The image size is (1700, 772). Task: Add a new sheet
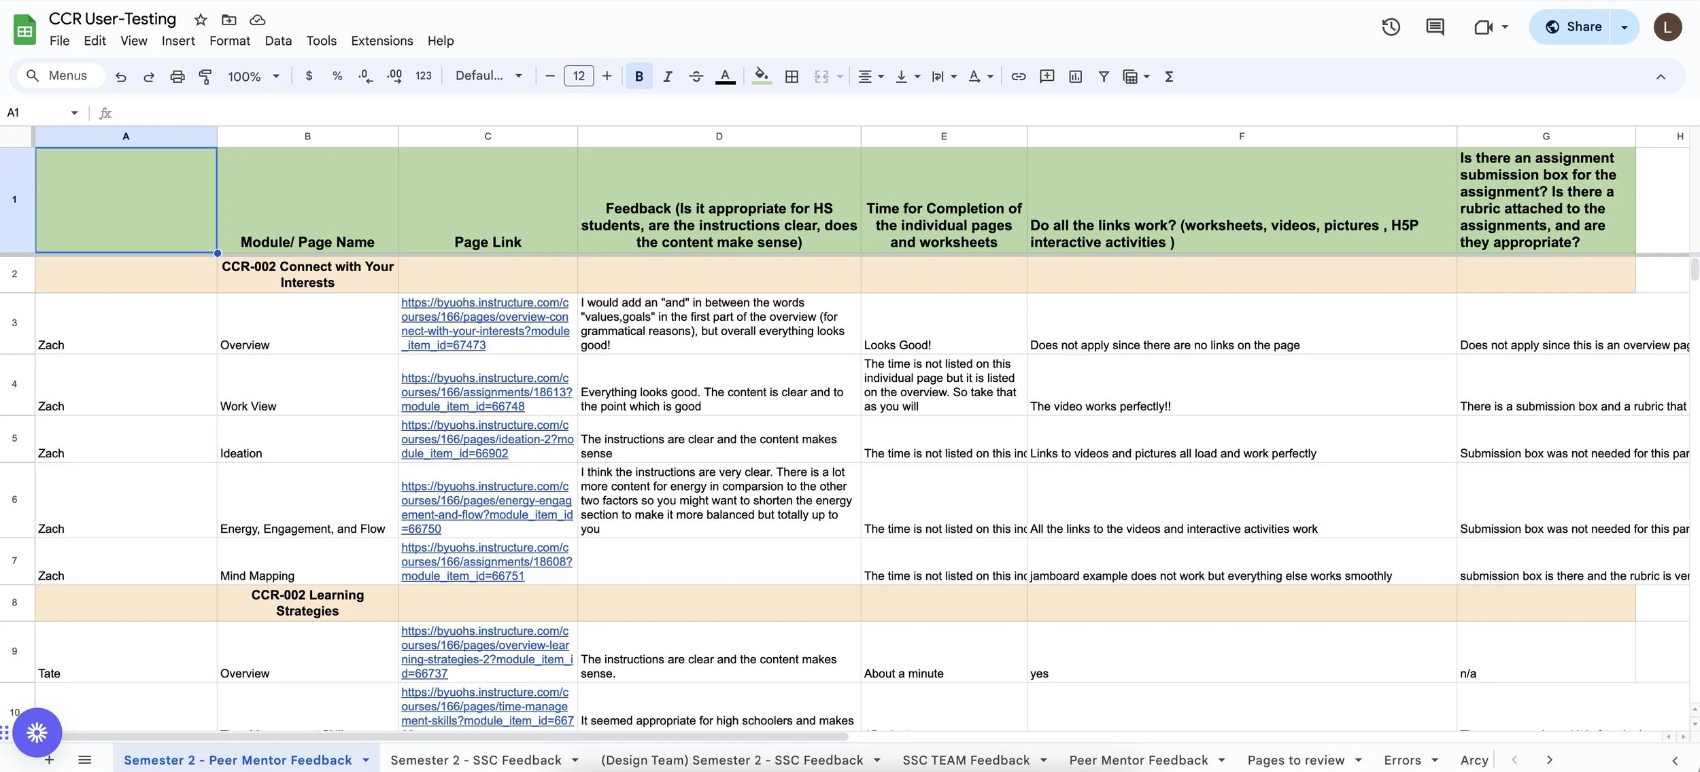pos(49,760)
